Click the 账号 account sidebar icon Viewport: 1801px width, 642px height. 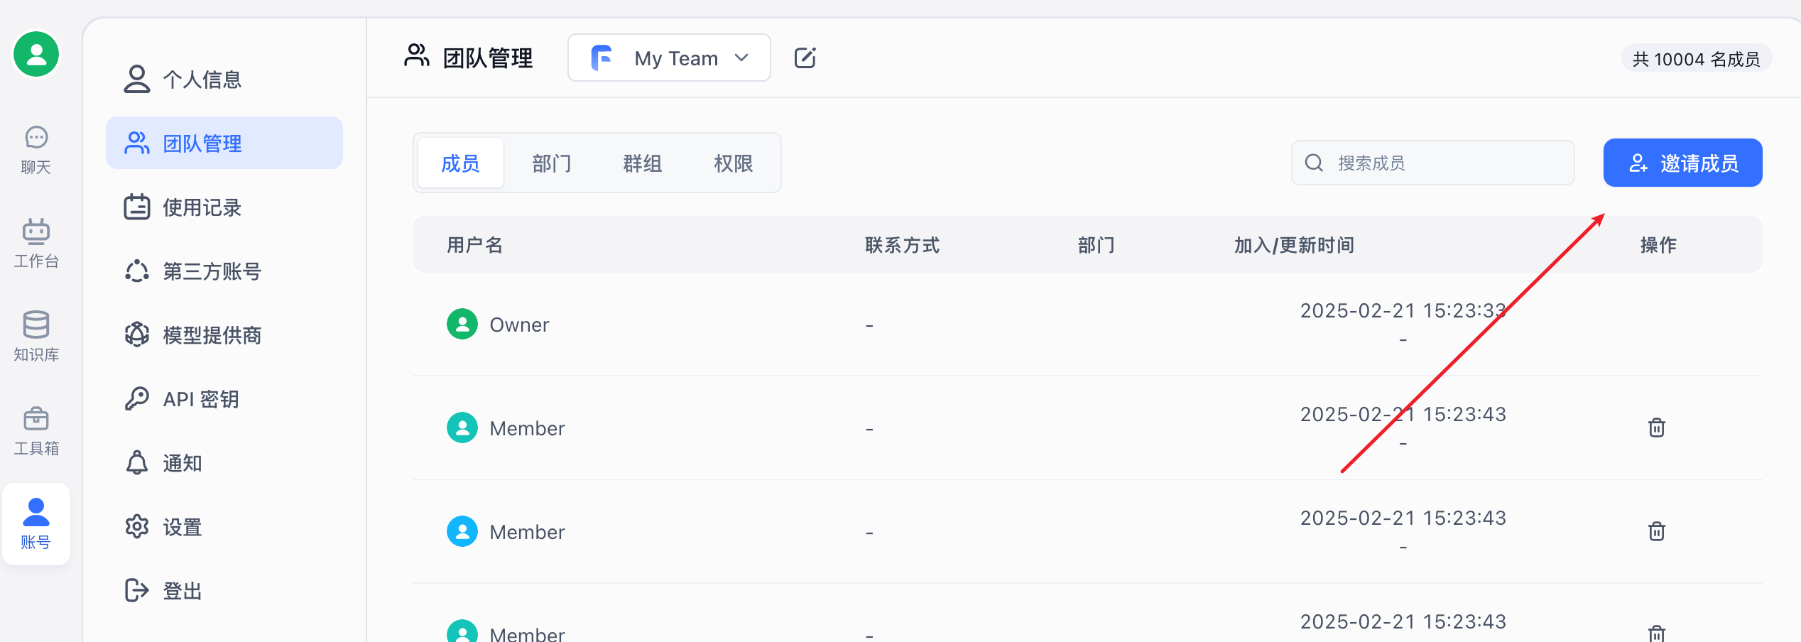click(36, 523)
